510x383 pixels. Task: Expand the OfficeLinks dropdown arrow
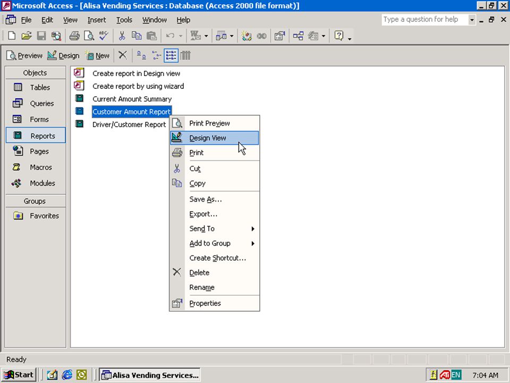[206, 36]
